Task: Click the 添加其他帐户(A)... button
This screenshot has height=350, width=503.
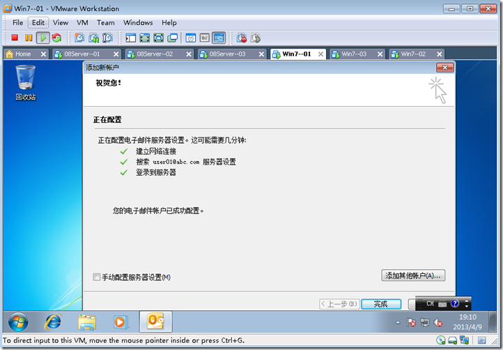Action: point(413,275)
